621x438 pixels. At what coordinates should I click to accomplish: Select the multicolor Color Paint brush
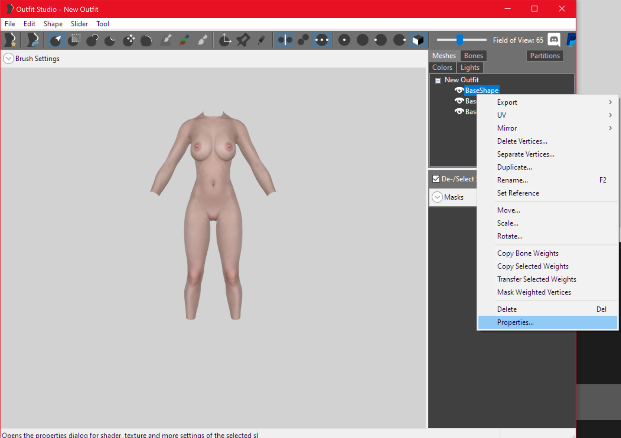tap(184, 40)
